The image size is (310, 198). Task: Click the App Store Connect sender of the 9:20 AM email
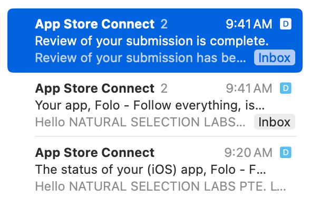pyautogui.click(x=95, y=153)
